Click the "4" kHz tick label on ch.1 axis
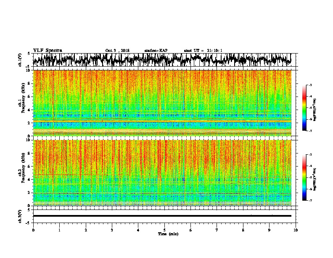333x258 pixels. pos(29,110)
